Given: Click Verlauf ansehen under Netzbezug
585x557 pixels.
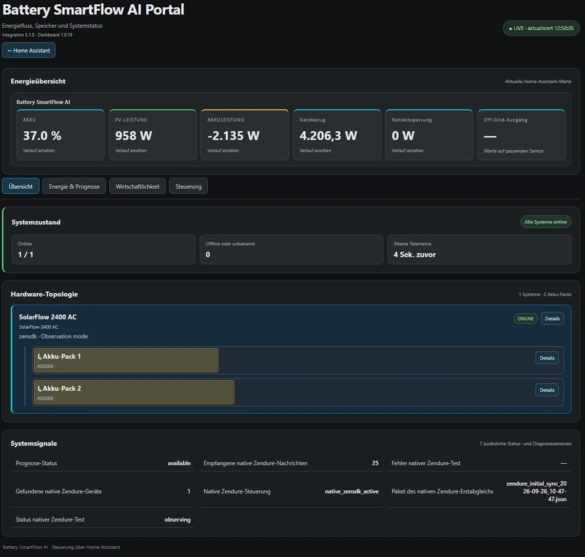Looking at the screenshot, I should (x=315, y=151).
